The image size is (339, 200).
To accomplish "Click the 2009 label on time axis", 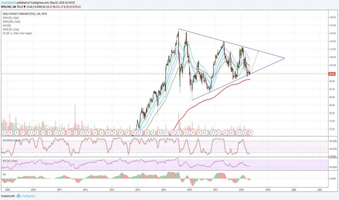I will tap(8, 189).
